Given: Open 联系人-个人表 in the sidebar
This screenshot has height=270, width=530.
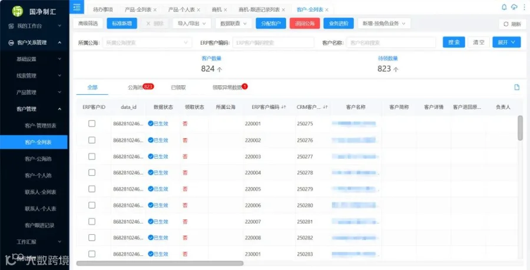Looking at the screenshot, I should click(x=40, y=209).
